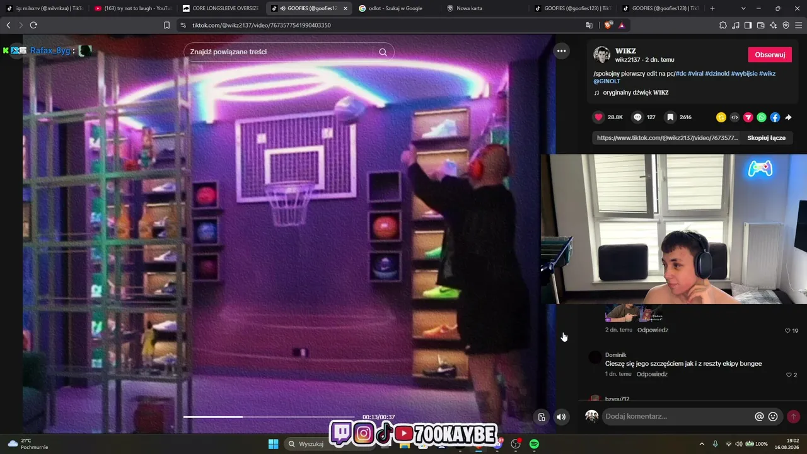Open the Windows Start menu
This screenshot has width=807, height=454.
[x=273, y=444]
